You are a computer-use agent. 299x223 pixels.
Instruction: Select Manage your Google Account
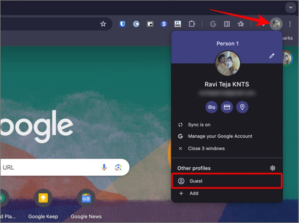tap(227, 136)
